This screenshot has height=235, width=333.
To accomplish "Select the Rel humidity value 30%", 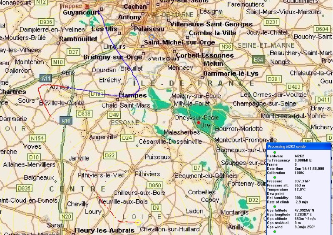I will pyautogui.click(x=298, y=198).
